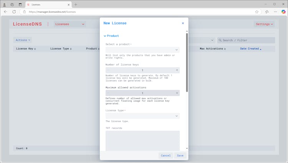This screenshot has height=163, width=288.
Task: View site information lock icon
Action: pos(25,12)
